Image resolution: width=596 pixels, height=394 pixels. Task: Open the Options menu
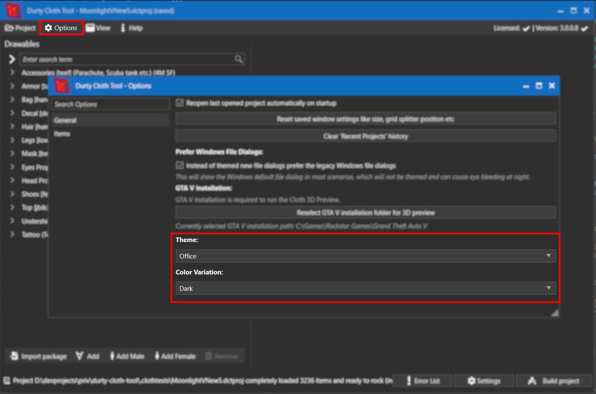pyautogui.click(x=61, y=28)
